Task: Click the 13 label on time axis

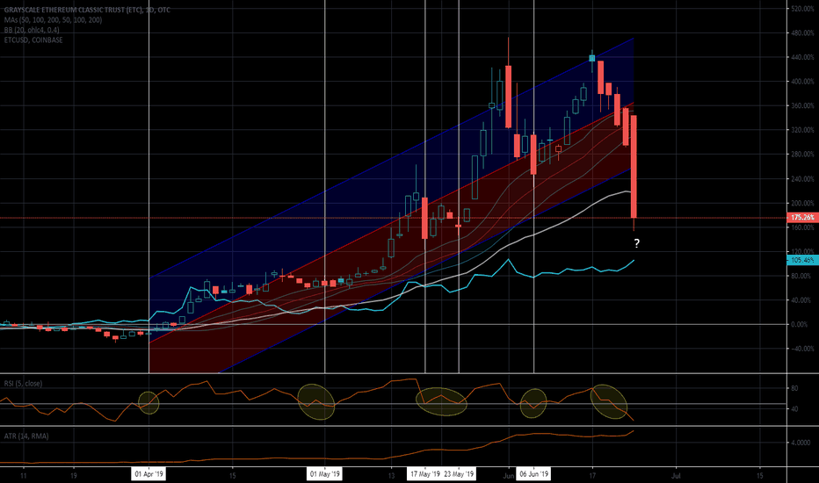Action: pyautogui.click(x=391, y=476)
